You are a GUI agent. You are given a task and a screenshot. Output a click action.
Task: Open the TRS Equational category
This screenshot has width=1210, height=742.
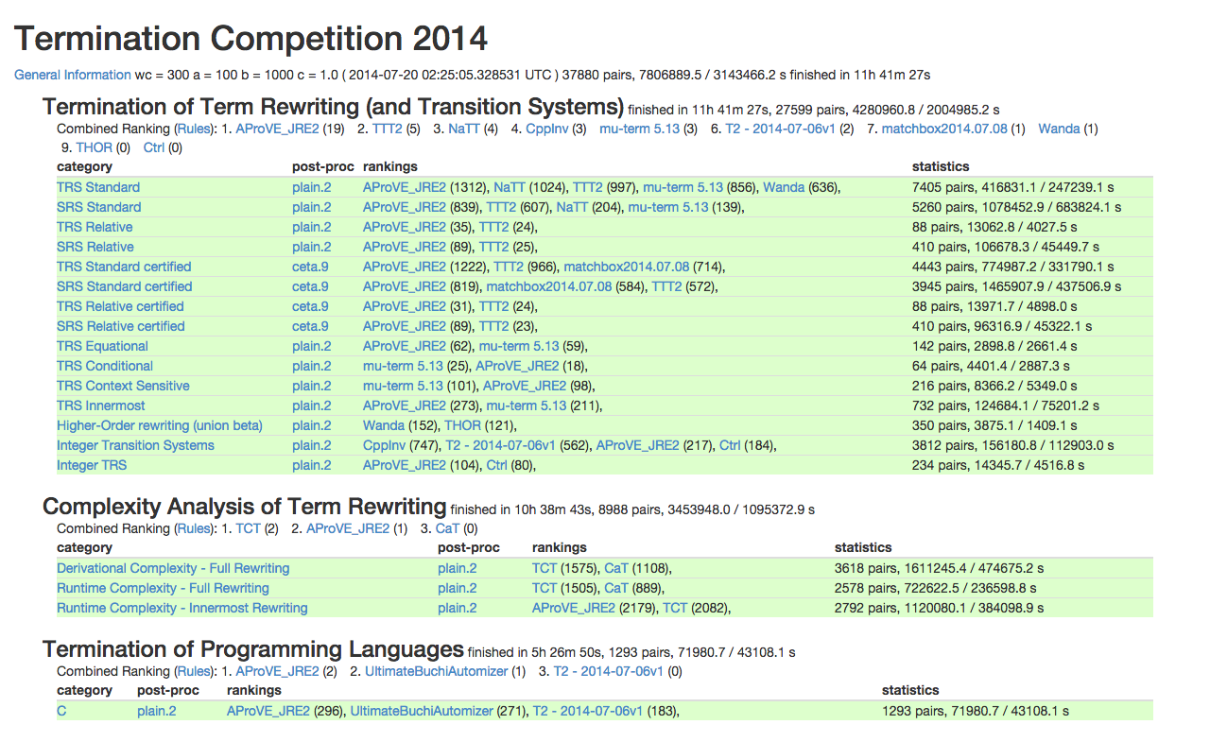102,346
